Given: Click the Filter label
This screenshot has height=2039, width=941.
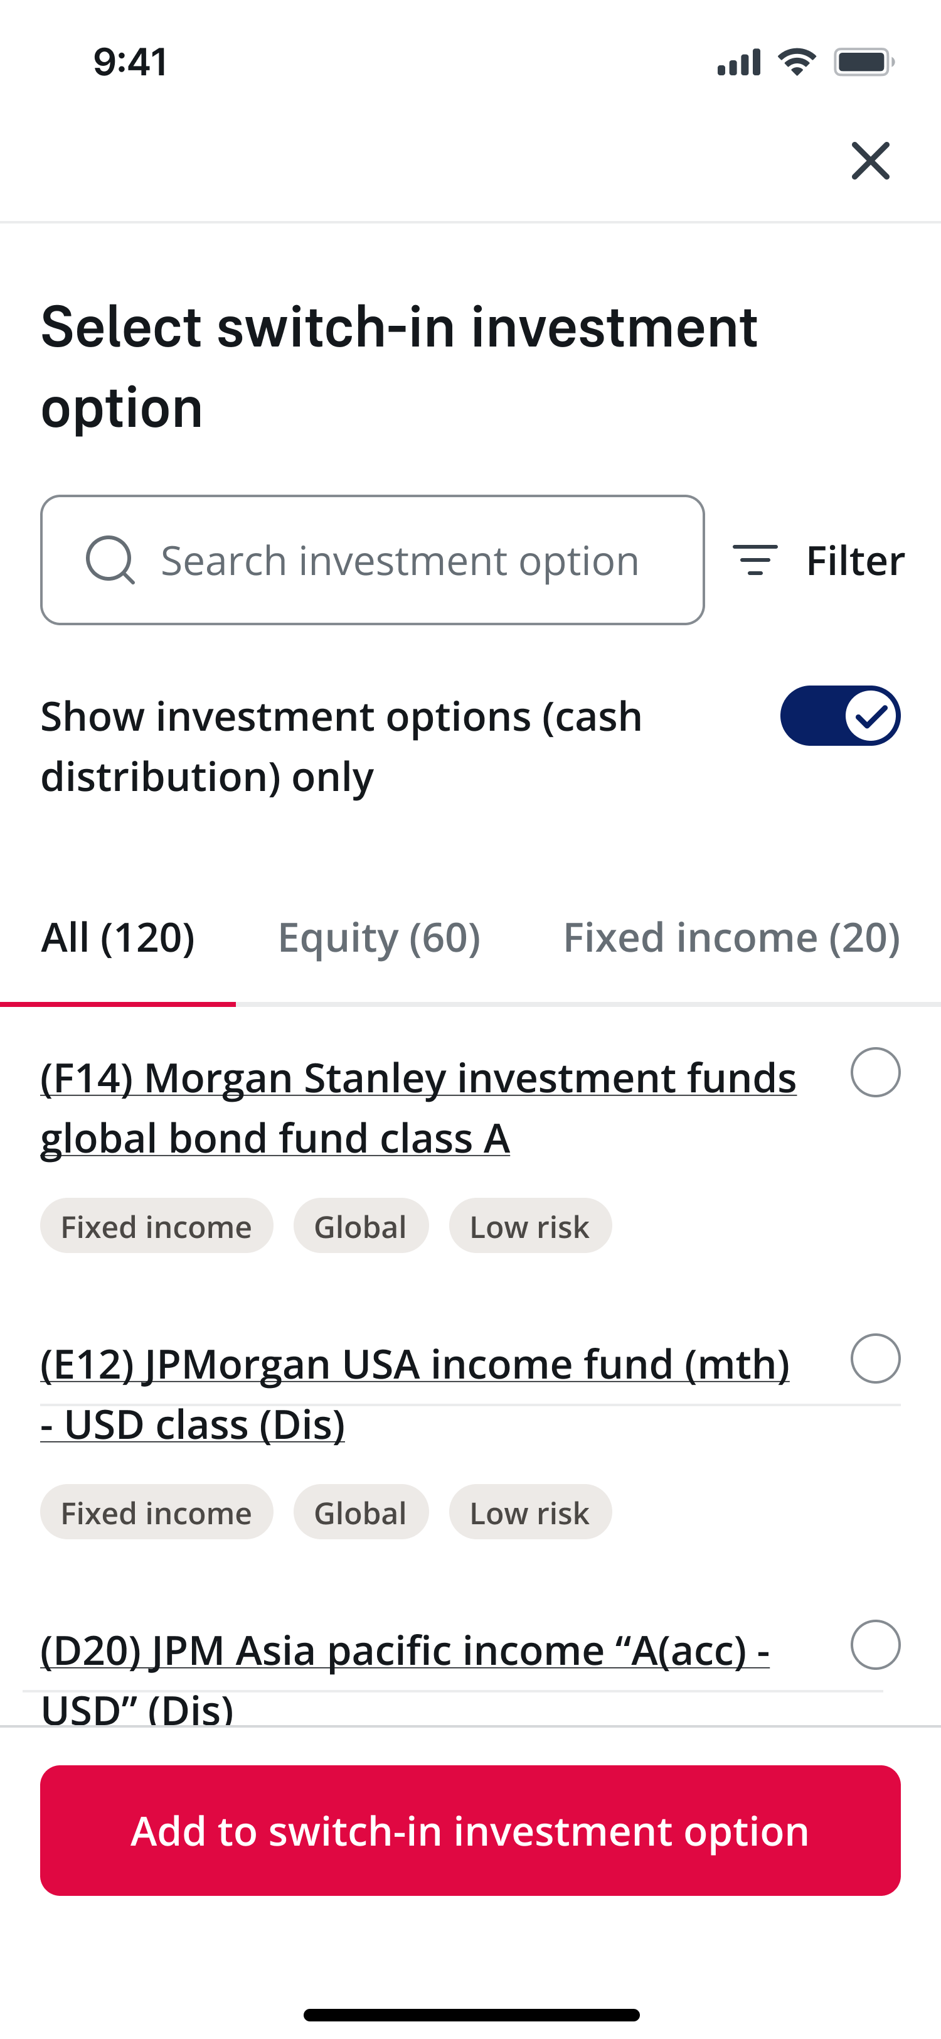Looking at the screenshot, I should (x=855, y=561).
